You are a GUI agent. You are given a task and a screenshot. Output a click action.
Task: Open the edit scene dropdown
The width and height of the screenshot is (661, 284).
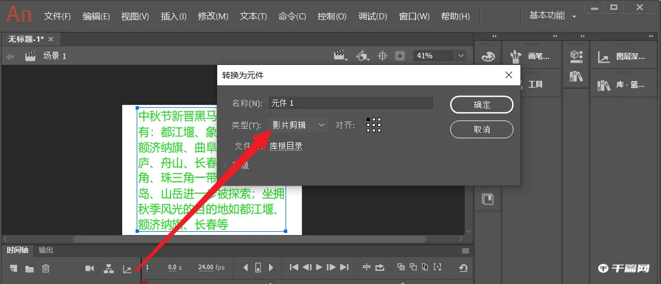(341, 56)
